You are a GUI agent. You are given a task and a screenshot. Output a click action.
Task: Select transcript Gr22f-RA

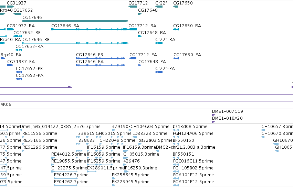[159, 43]
